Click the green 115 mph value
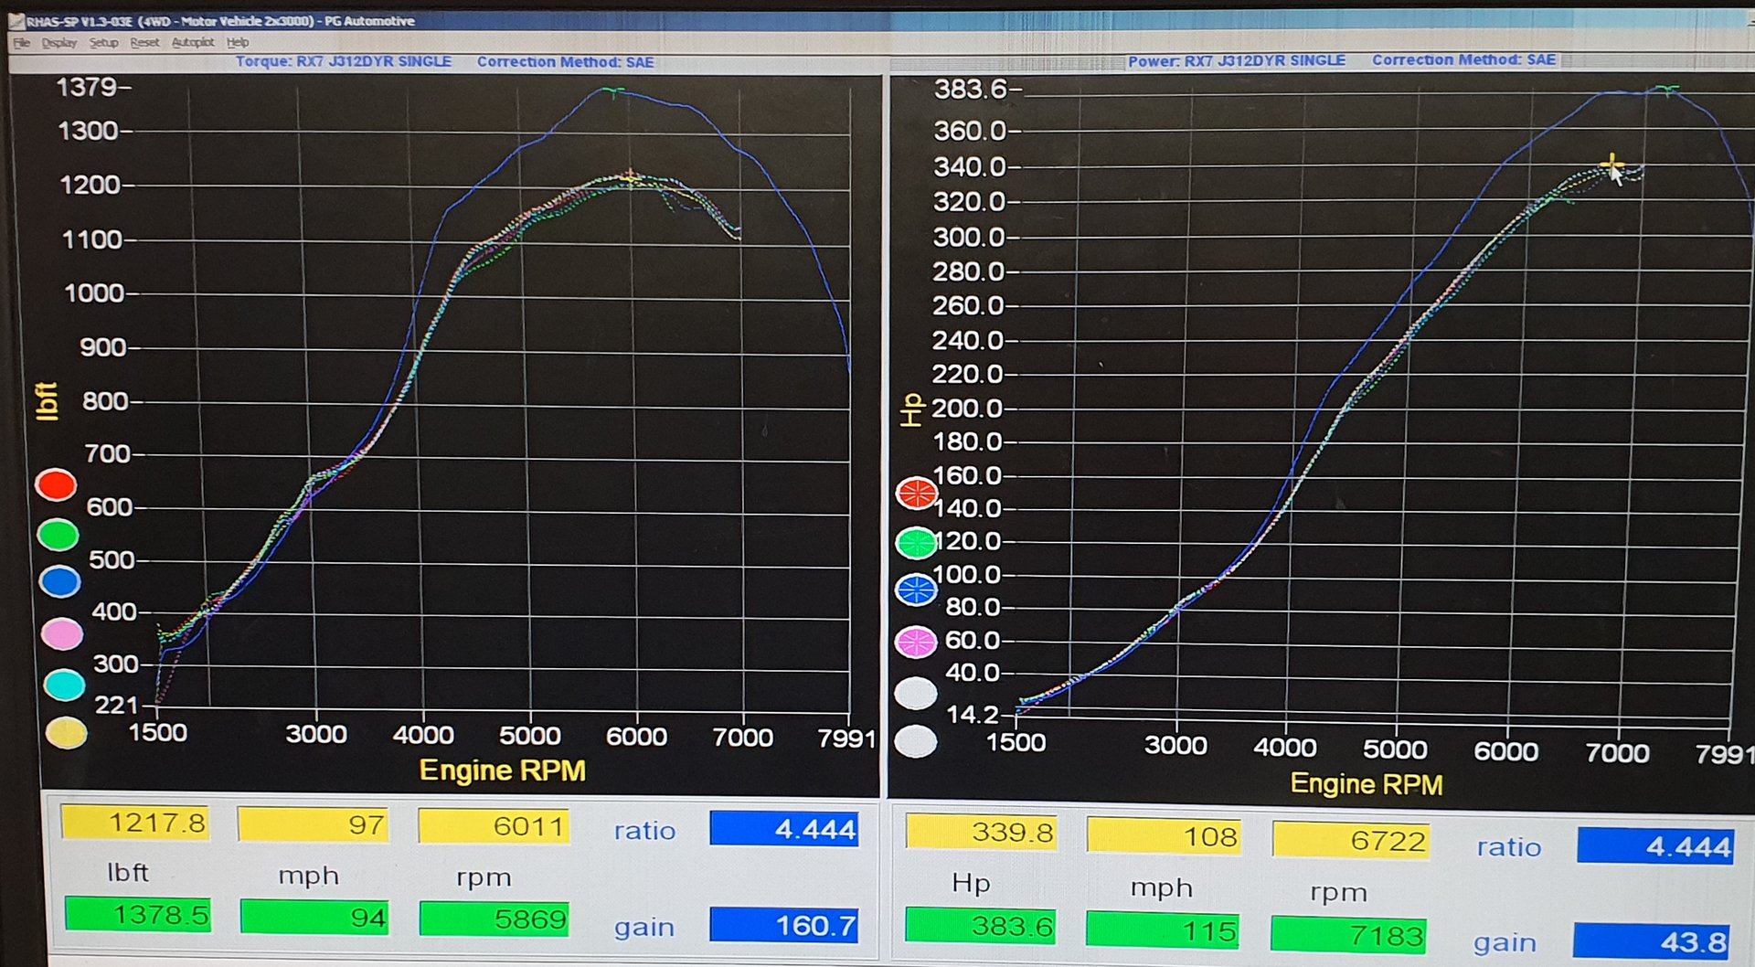Image resolution: width=1755 pixels, height=967 pixels. coord(1163,930)
